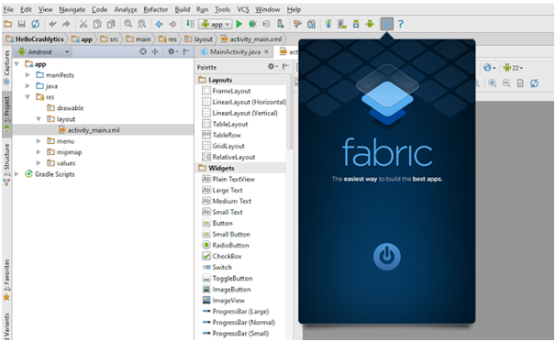Open the app run configuration dropdown
The image size is (556, 342).
tap(216, 24)
